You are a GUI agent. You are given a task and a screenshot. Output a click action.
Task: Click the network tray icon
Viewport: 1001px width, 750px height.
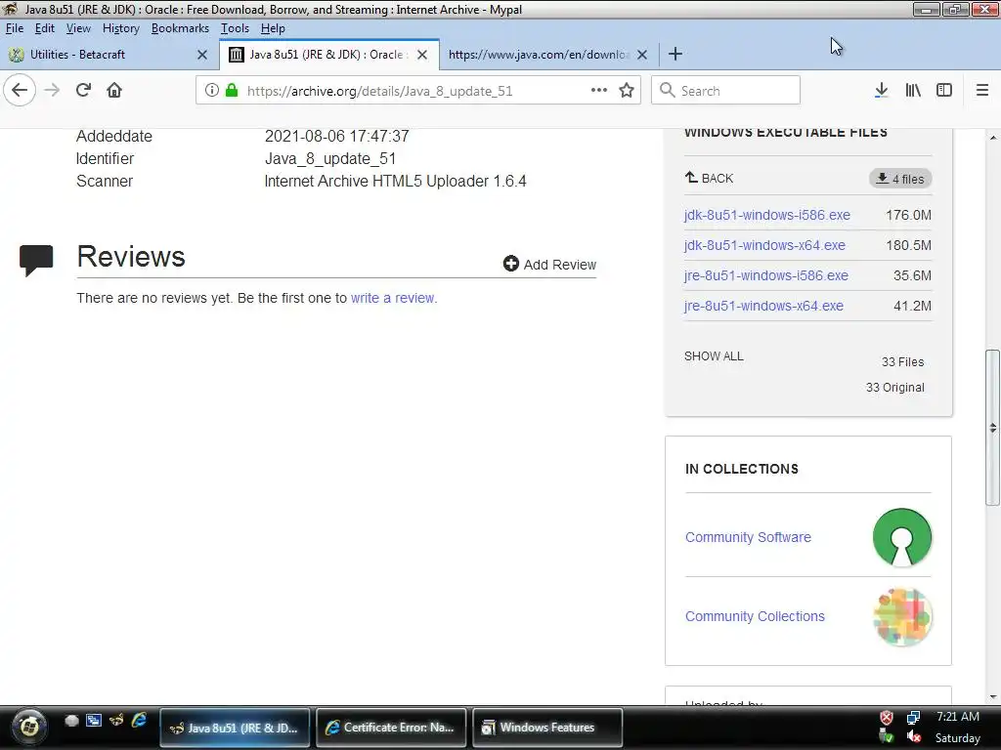[x=914, y=718]
